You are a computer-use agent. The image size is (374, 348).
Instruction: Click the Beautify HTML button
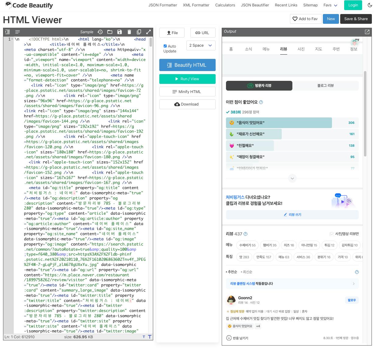tap(187, 65)
